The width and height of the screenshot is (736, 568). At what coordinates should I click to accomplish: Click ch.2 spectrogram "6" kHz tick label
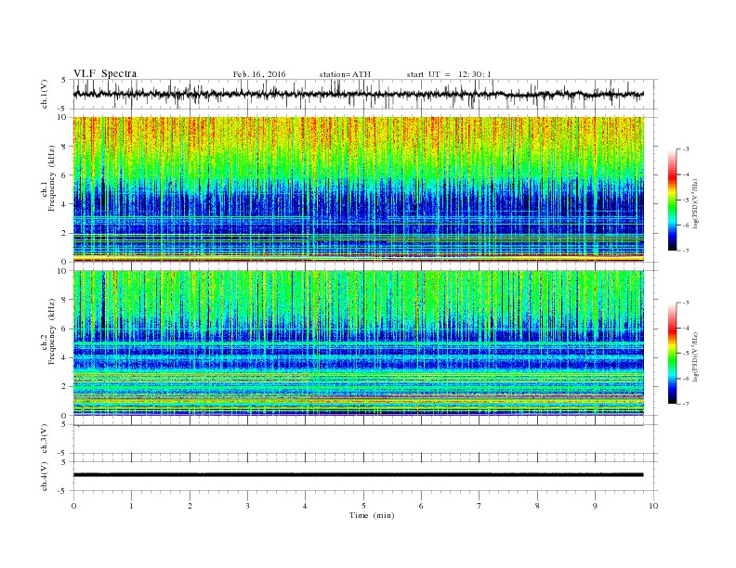[x=65, y=329]
